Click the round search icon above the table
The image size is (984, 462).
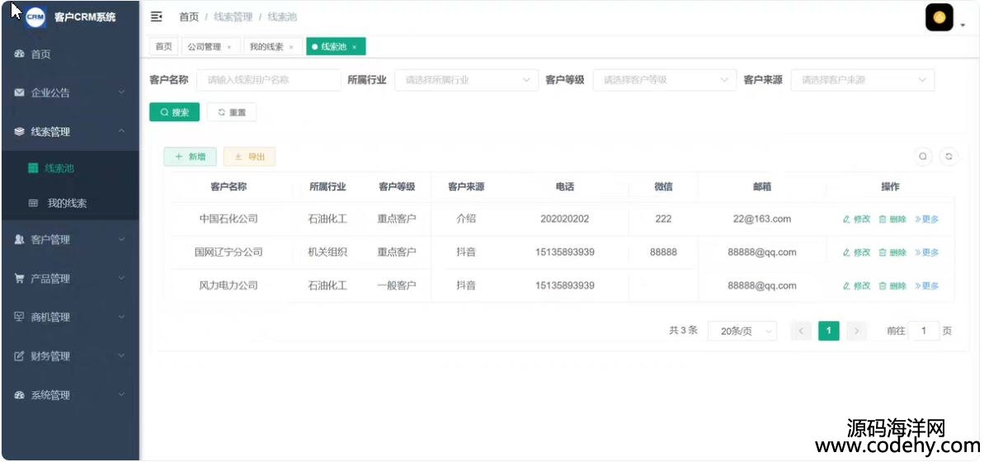point(923,156)
